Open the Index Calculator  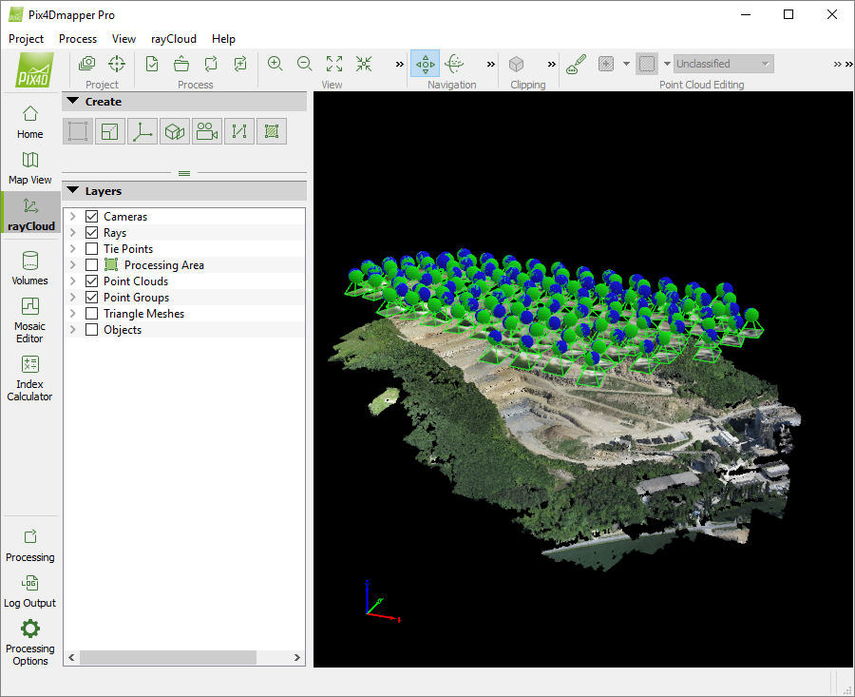tap(29, 378)
